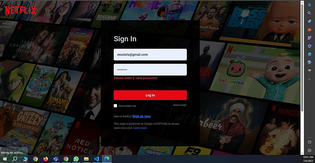Image resolution: width=315 pixels, height=163 pixels.
Task: Click the scrollbar up arrow
Action: [x=302, y=2]
